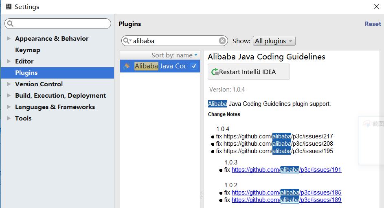Expand Appearance & Behavior section
This screenshot has width=384, height=208.
(9, 38)
